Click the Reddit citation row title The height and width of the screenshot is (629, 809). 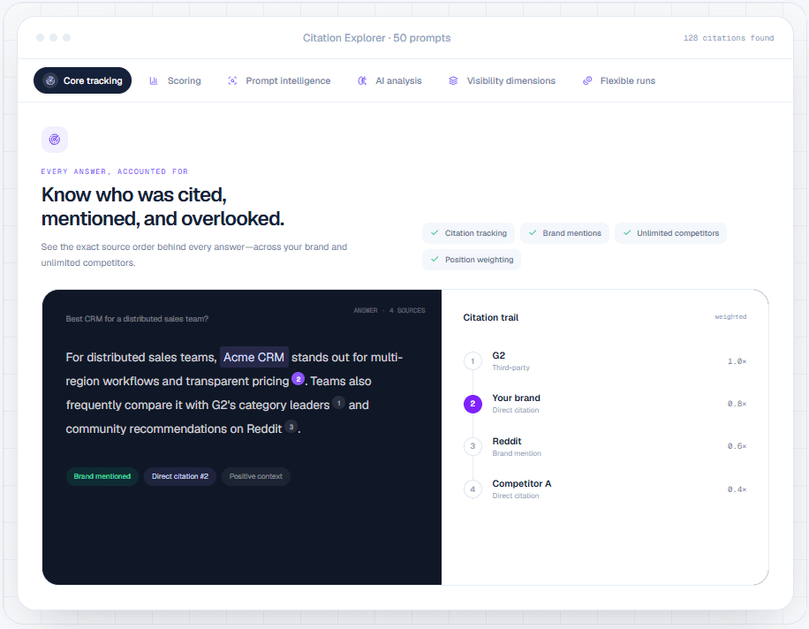(x=507, y=441)
